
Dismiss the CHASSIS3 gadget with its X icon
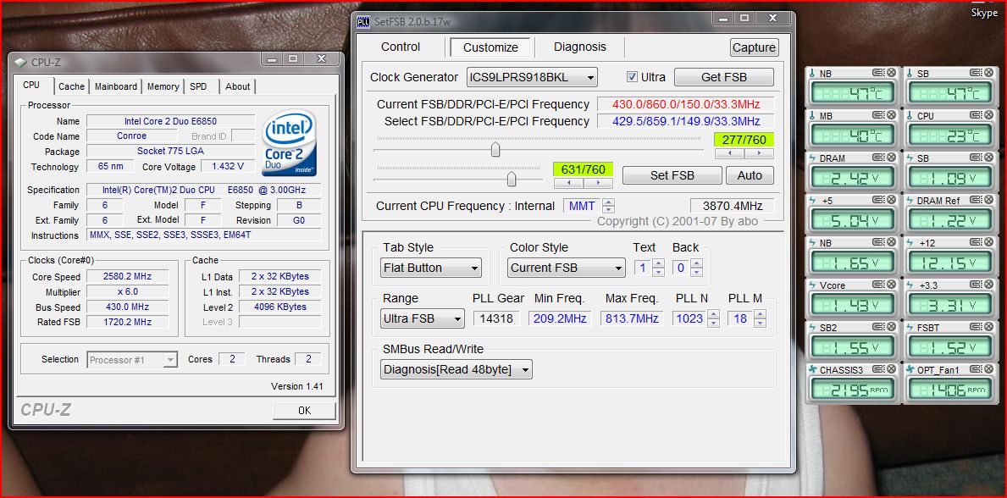pos(891,370)
